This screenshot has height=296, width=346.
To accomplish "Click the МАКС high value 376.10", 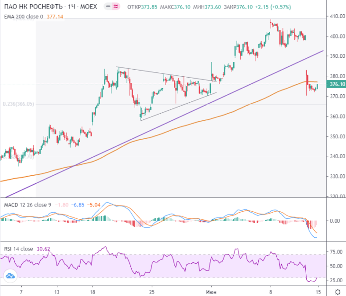I will pos(182,7).
